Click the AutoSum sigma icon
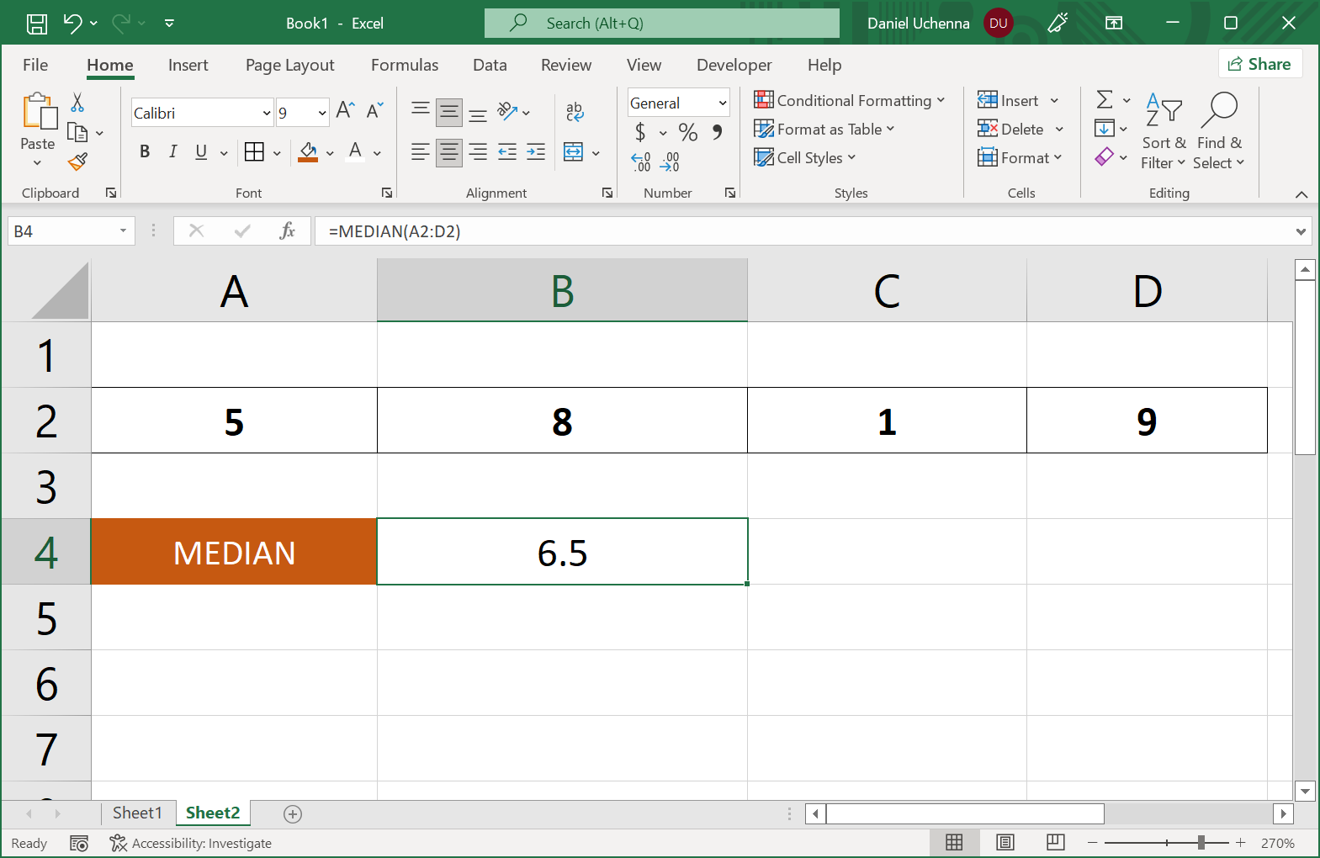Image resolution: width=1320 pixels, height=858 pixels. 1105,100
